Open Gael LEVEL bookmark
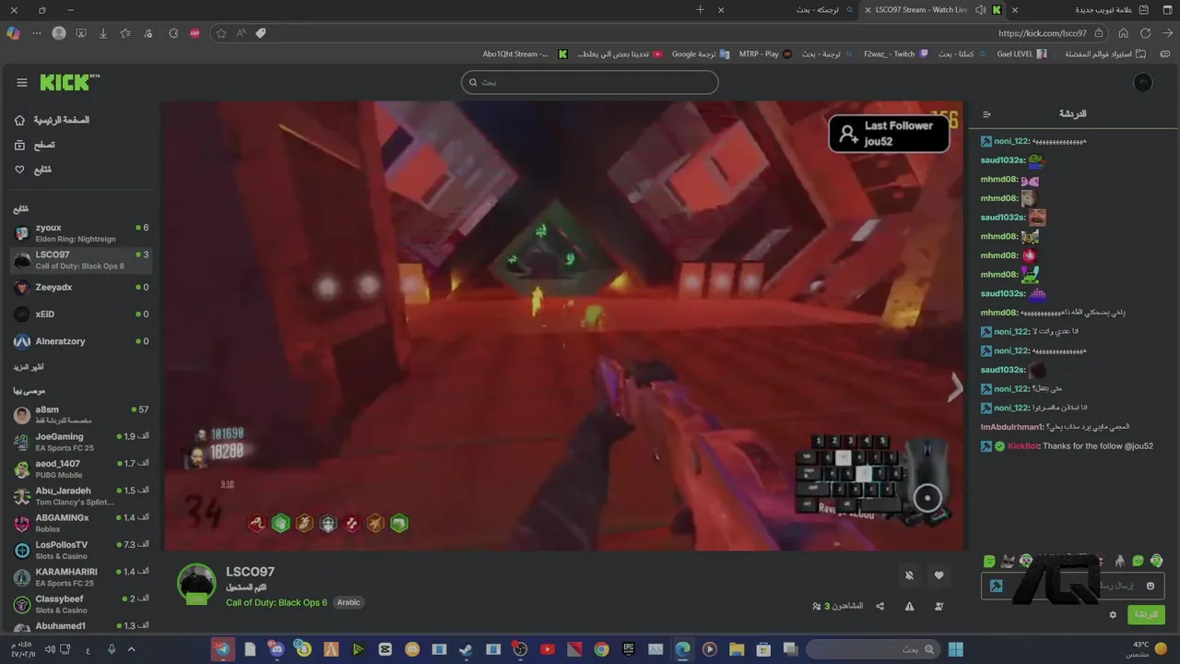The image size is (1180, 664). [x=1021, y=54]
